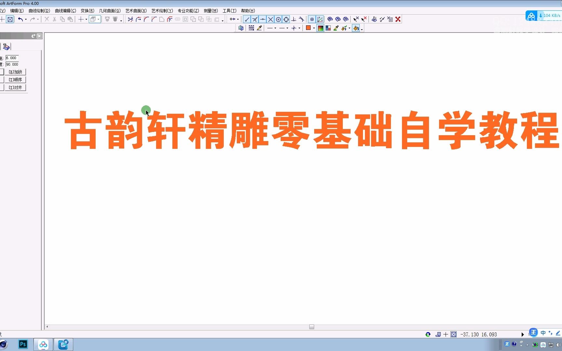Toggle circle center snap mode
The width and height of the screenshot is (562, 351).
point(278,19)
